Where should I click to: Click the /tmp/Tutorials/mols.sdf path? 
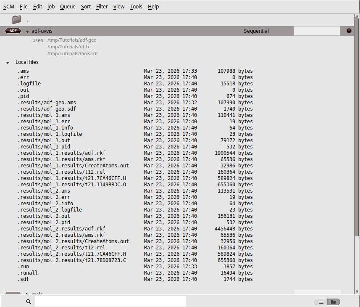72,53
